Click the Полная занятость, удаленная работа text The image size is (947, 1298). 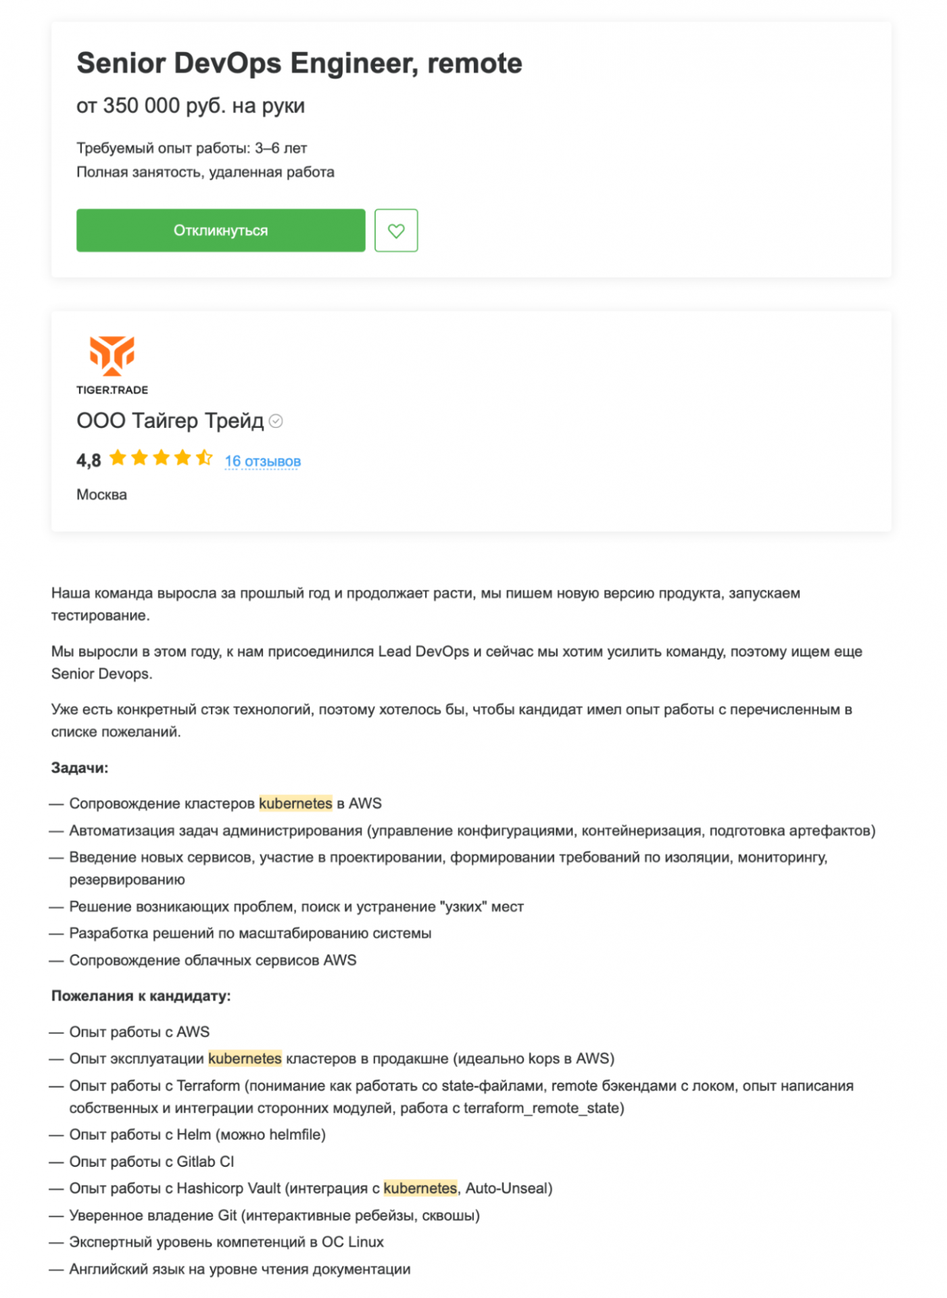coord(205,172)
